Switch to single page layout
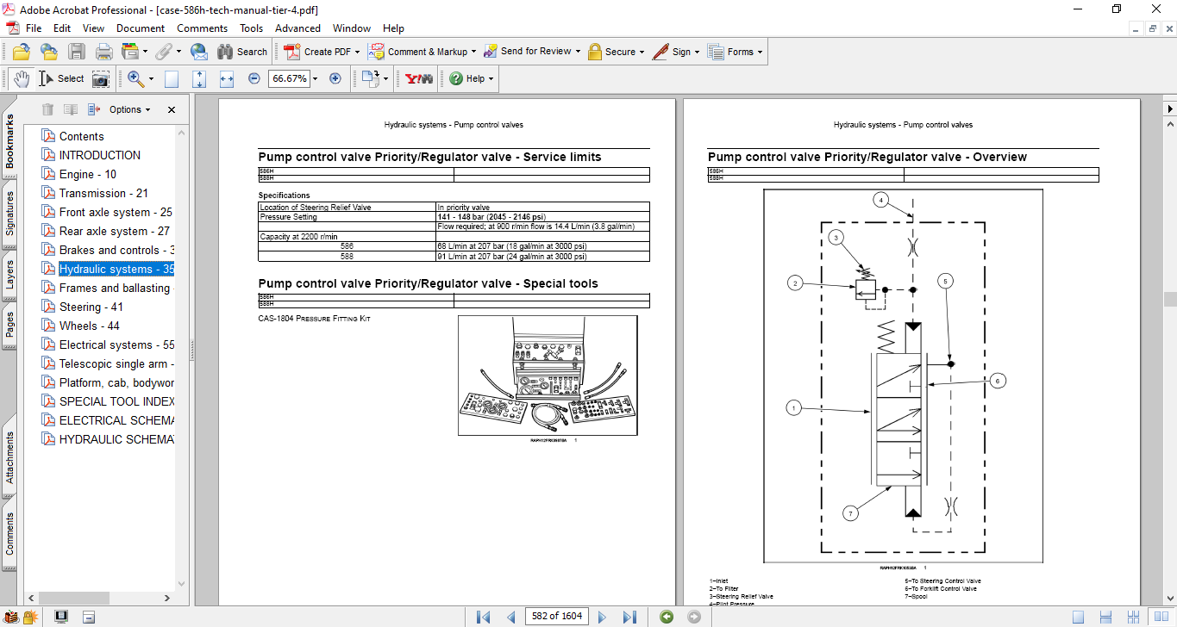Image resolution: width=1177 pixels, height=627 pixels. click(x=1079, y=617)
